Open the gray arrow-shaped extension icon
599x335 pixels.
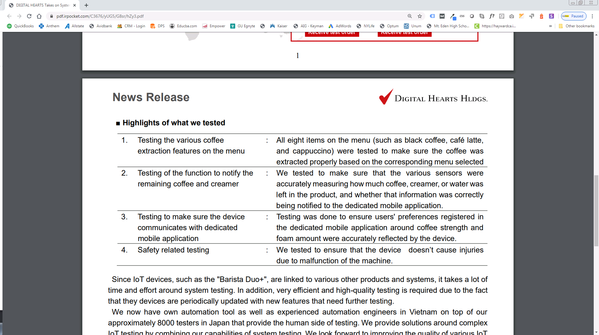(532, 16)
